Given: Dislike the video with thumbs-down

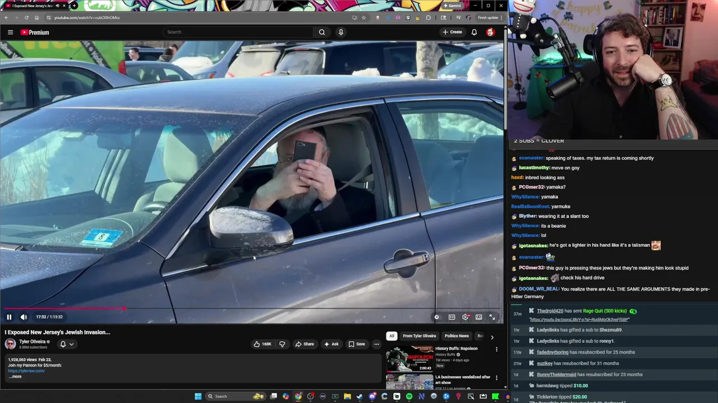Looking at the screenshot, I should (x=282, y=344).
